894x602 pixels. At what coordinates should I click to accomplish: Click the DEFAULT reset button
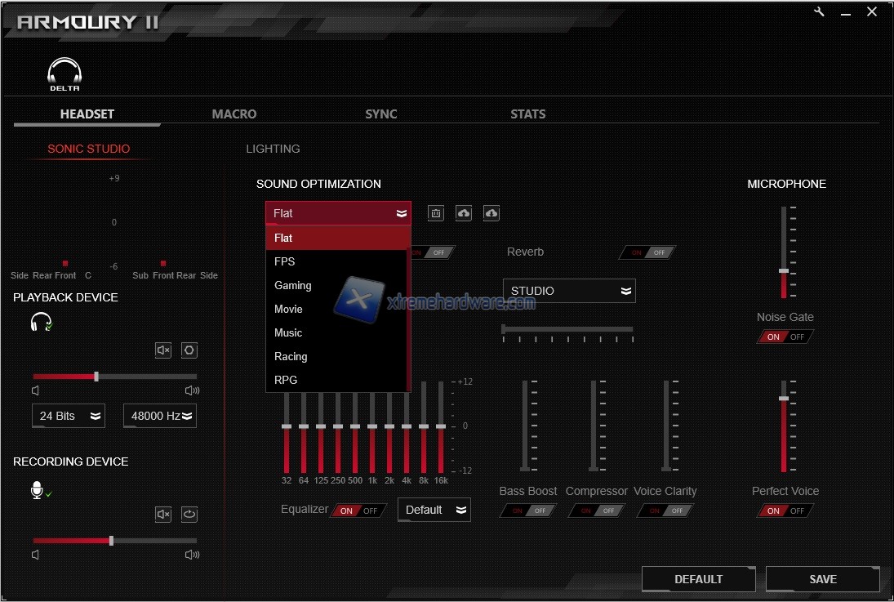pos(698,579)
